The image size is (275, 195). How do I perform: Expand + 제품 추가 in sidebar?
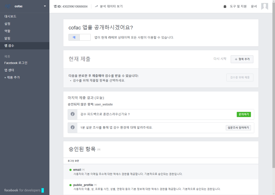[x=12, y=77]
